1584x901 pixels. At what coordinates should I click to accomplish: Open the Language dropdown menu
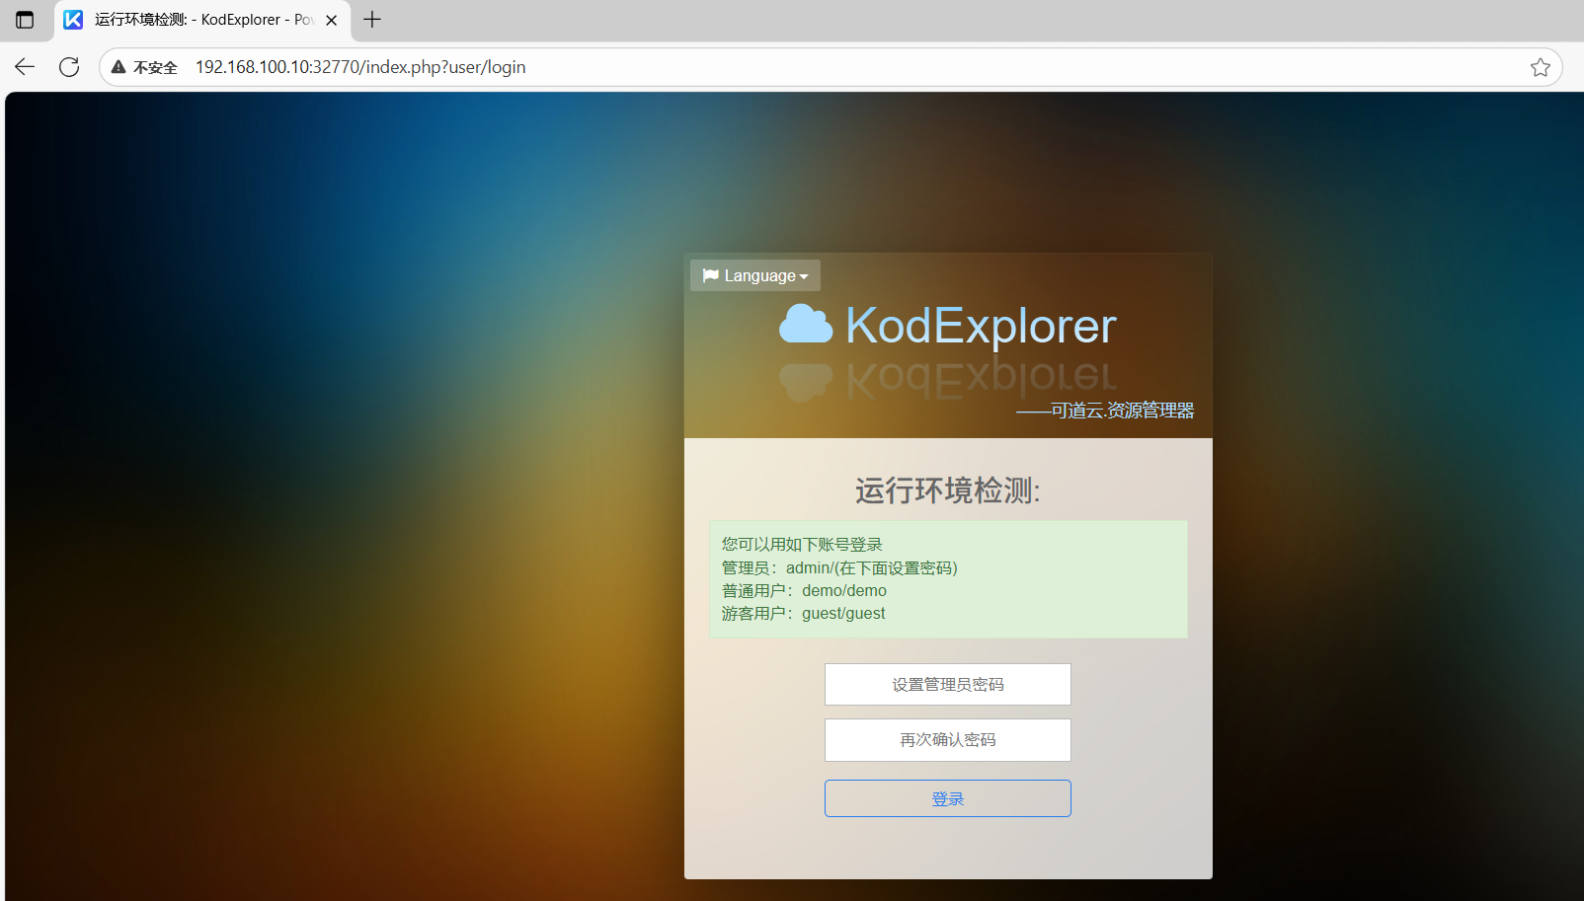(x=754, y=275)
